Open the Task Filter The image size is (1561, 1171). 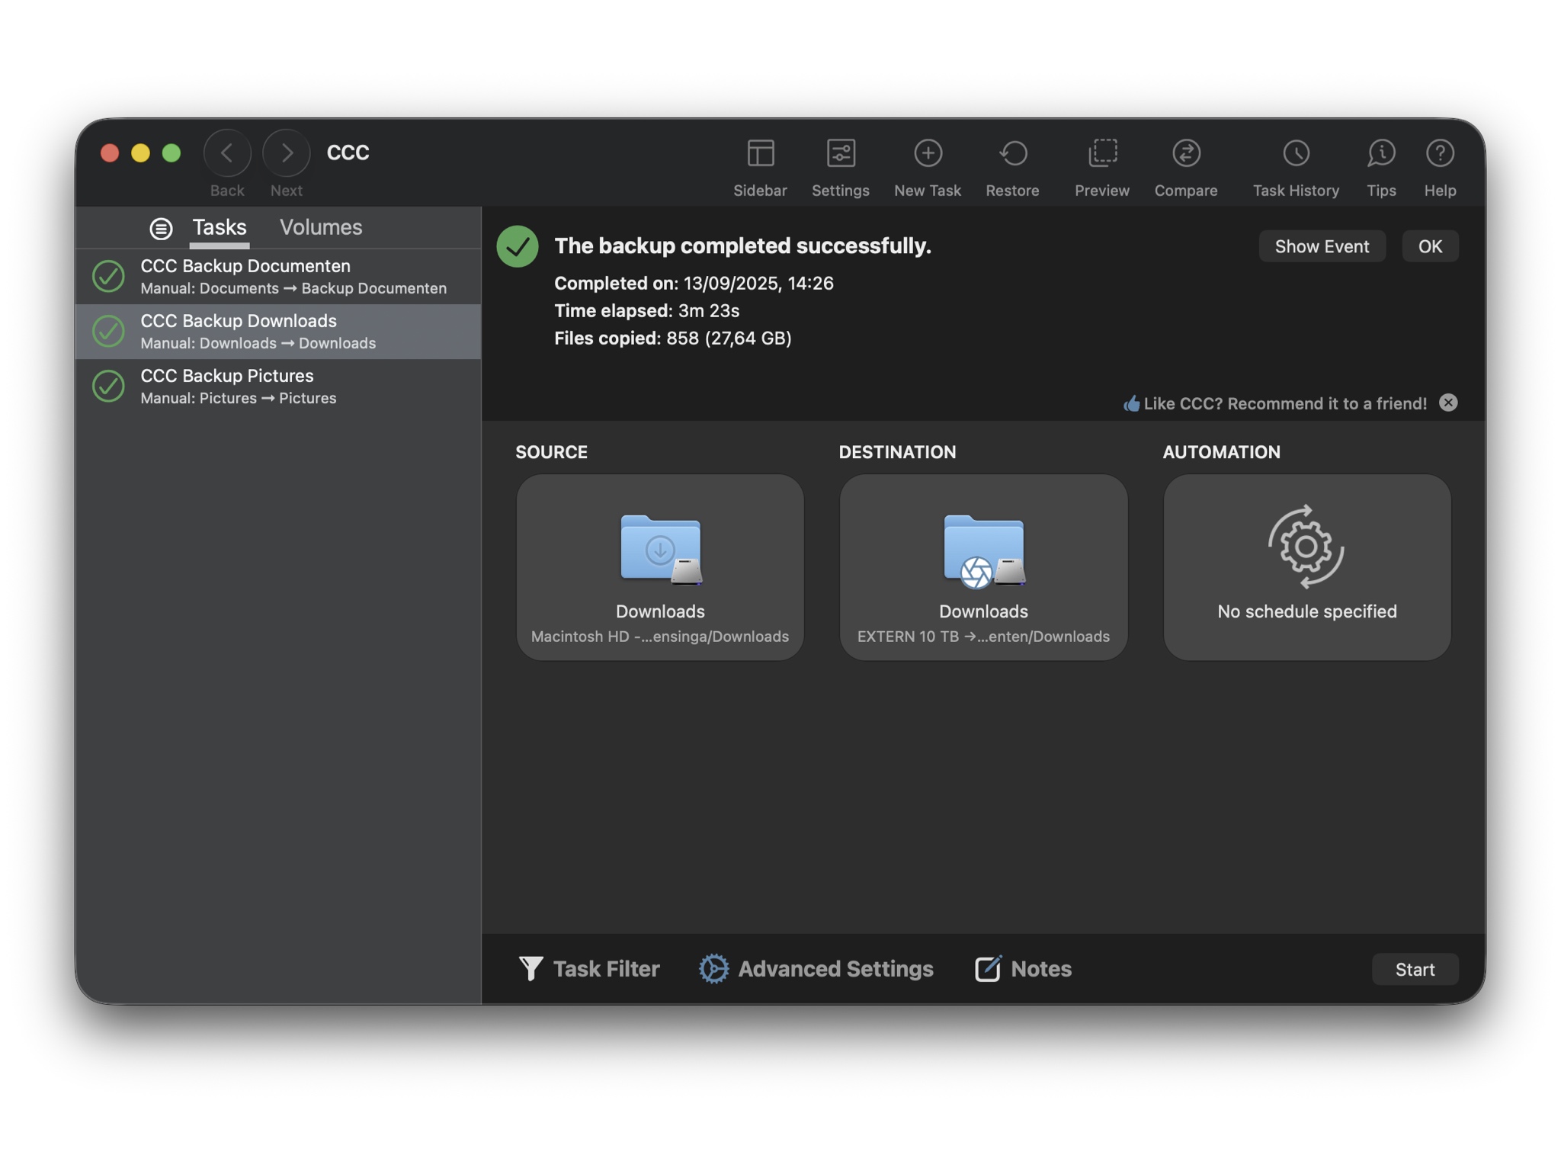pyautogui.click(x=588, y=968)
